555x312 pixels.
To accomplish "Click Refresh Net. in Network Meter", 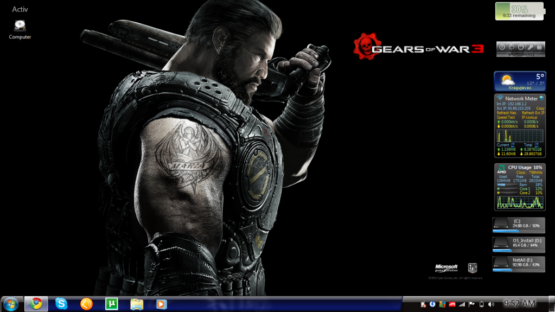I will (507, 113).
